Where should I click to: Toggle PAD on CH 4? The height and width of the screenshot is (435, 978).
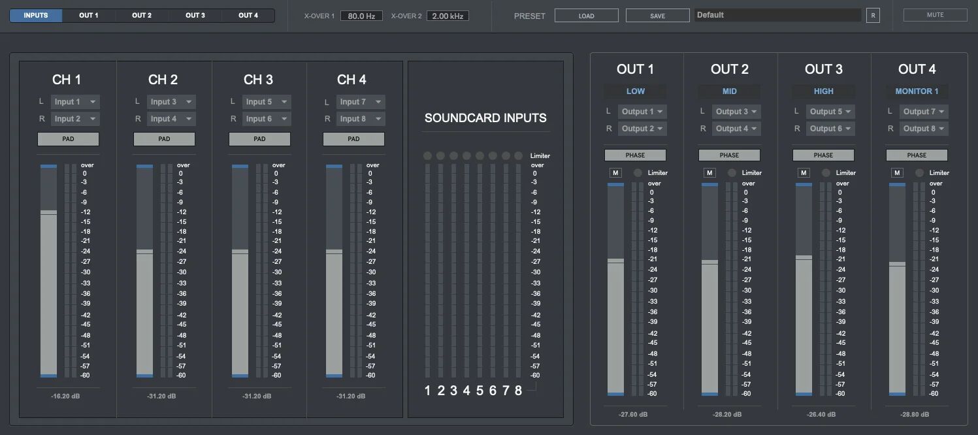click(x=353, y=138)
